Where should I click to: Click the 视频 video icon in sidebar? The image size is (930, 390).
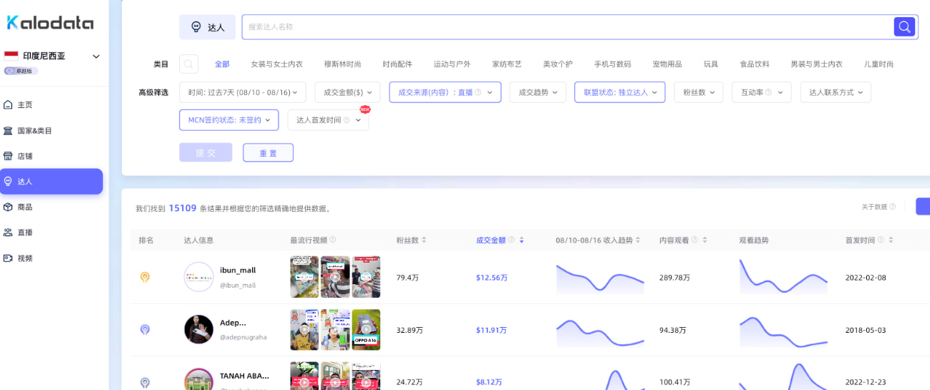tap(9, 258)
